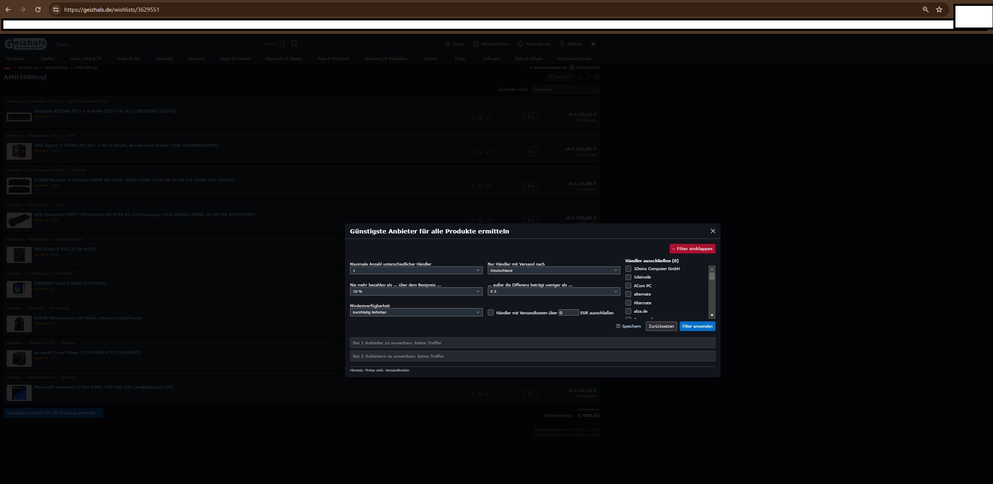This screenshot has width=993, height=484.
Task: Click the zoom magnifier icon in address bar
Action: 925,10
